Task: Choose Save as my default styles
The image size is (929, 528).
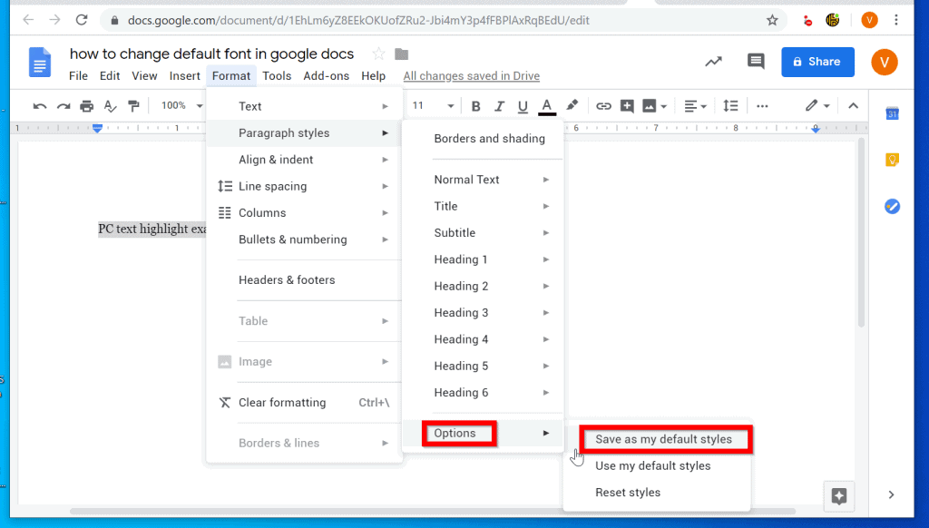Action: click(663, 439)
